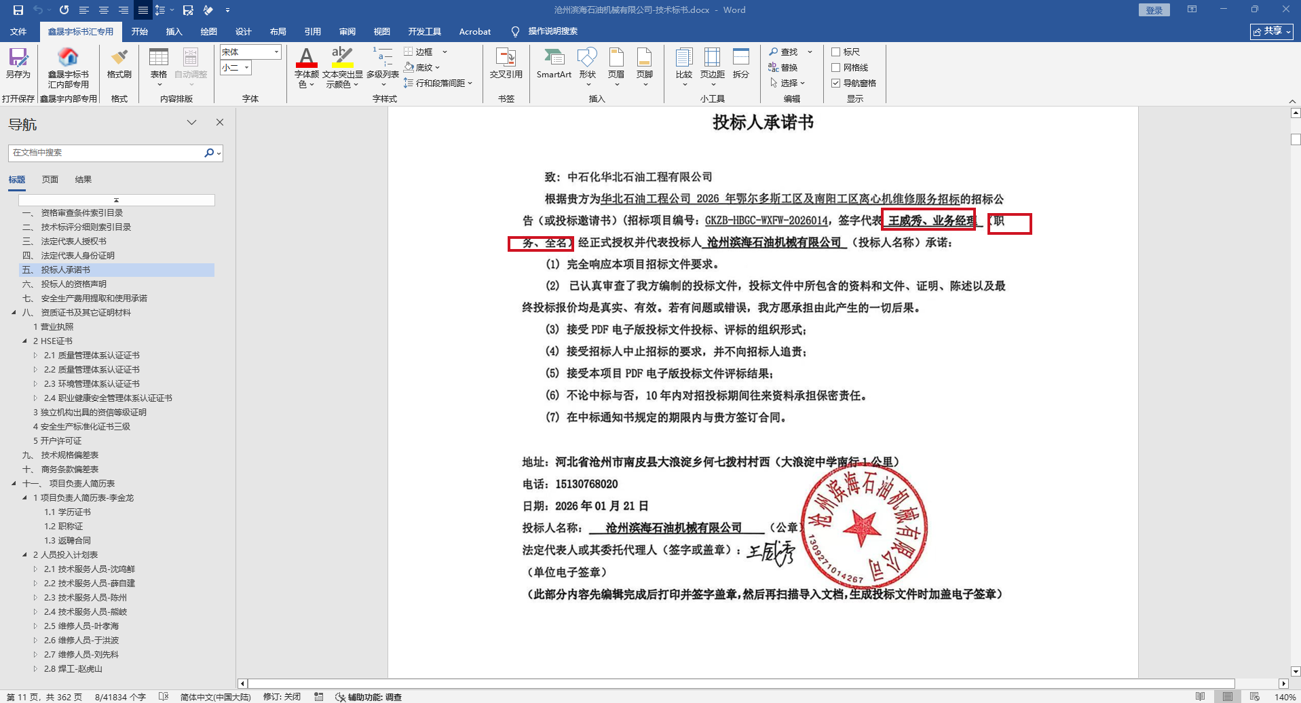Switch to the 开发工具 ribbon tab
Image resolution: width=1301 pixels, height=703 pixels.
click(425, 31)
